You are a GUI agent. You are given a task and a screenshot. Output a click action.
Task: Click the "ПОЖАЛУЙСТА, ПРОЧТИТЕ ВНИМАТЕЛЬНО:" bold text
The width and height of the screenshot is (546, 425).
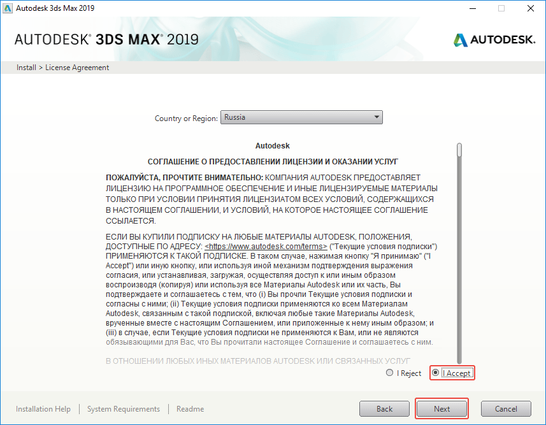[185, 178]
